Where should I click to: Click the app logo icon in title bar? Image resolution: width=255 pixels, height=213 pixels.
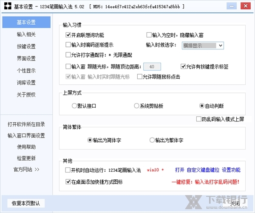click(x=8, y=6)
